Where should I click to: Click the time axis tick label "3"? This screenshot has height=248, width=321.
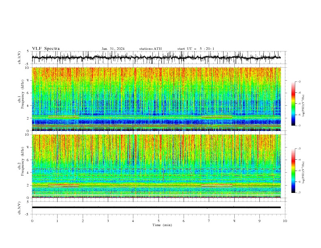108,221
